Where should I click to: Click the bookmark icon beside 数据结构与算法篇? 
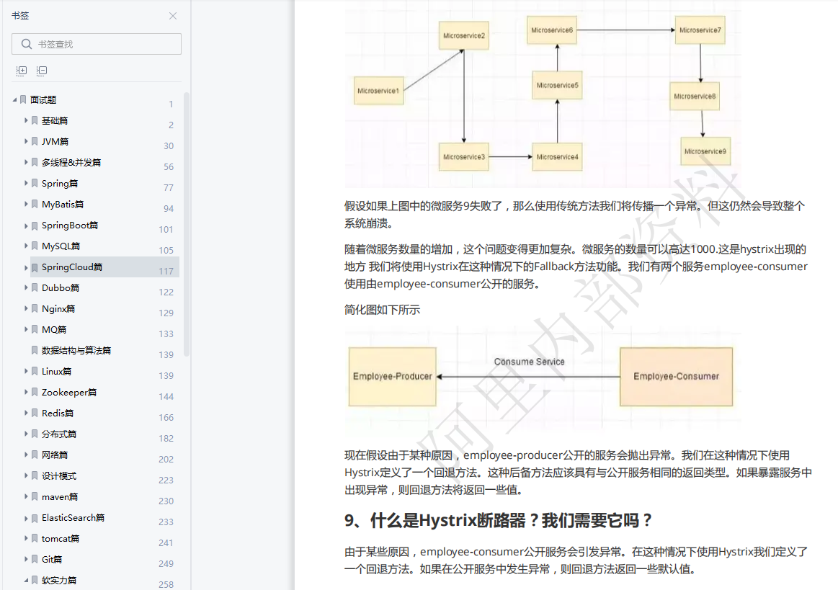click(x=35, y=350)
